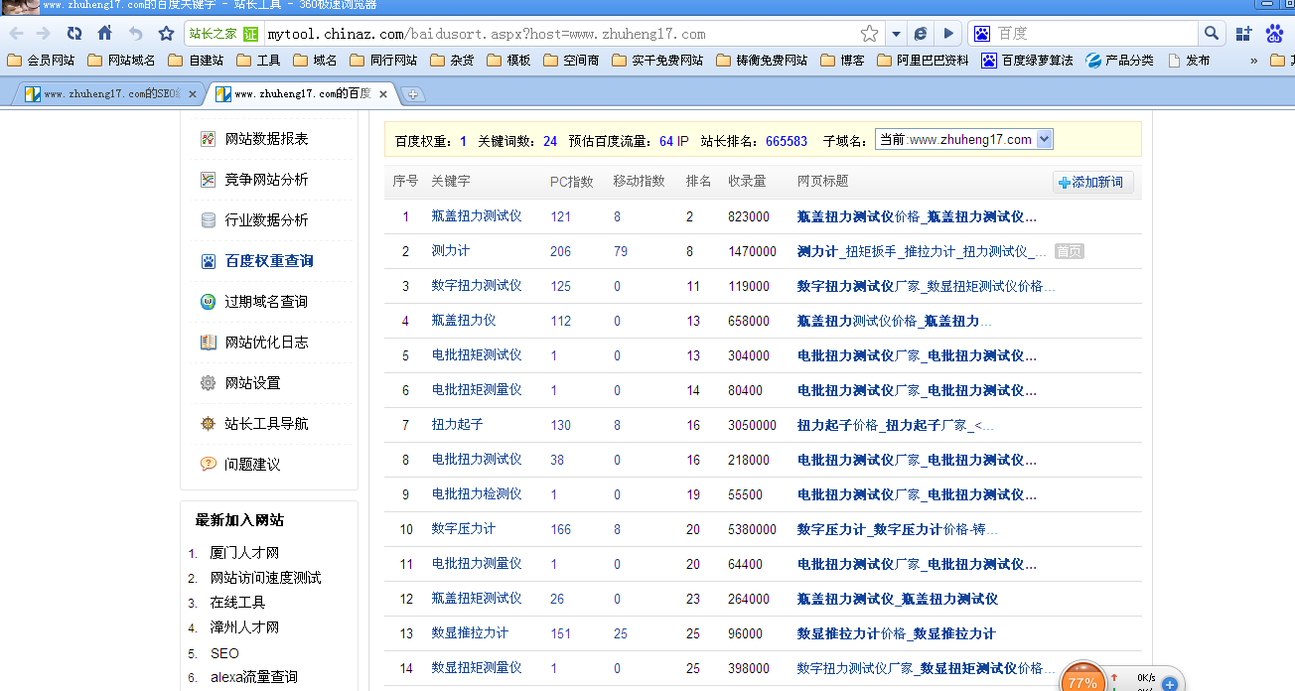Click the 添加新词 button
Image resolution: width=1295 pixels, height=691 pixels.
pyautogui.click(x=1091, y=182)
